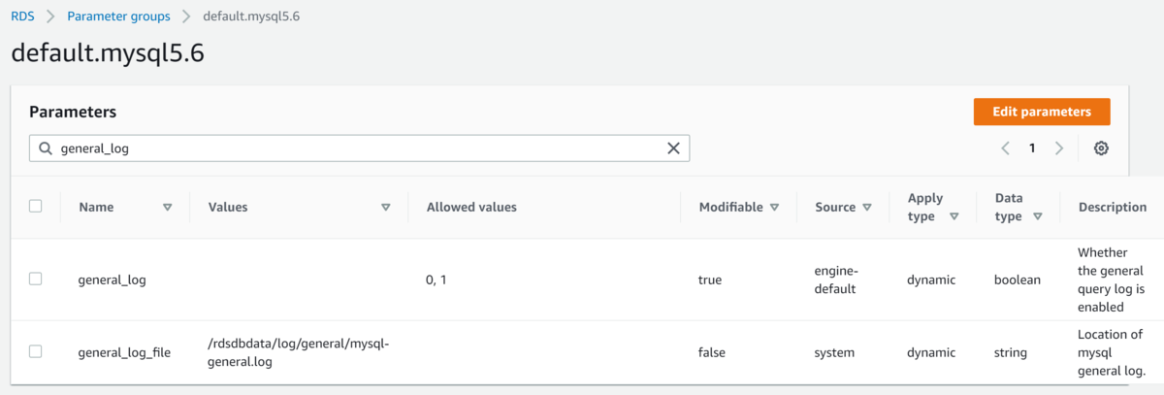Screen dimensions: 1164x395
Task: Open the RDS breadcrumb link
Action: coord(23,16)
